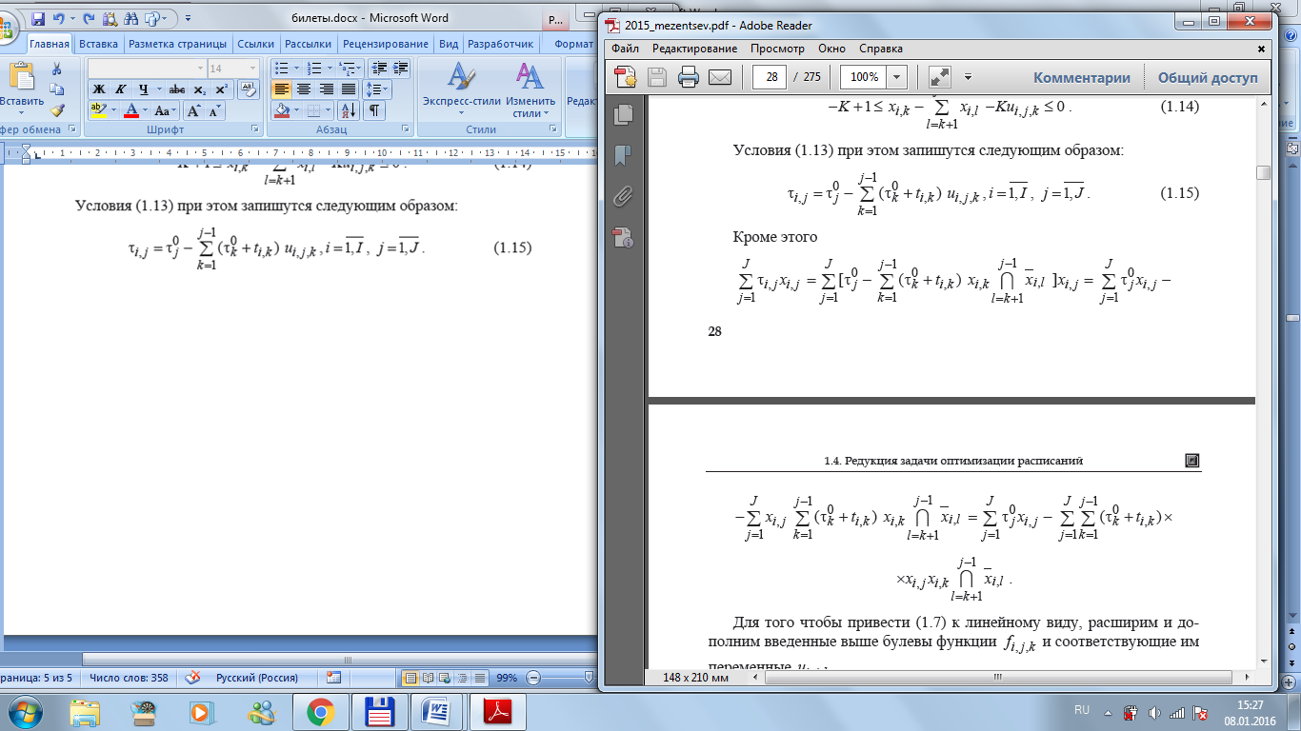Viewport: 1301px width, 731px height.
Task: Open Font dialog launcher in Шрифт group
Action: (254, 128)
